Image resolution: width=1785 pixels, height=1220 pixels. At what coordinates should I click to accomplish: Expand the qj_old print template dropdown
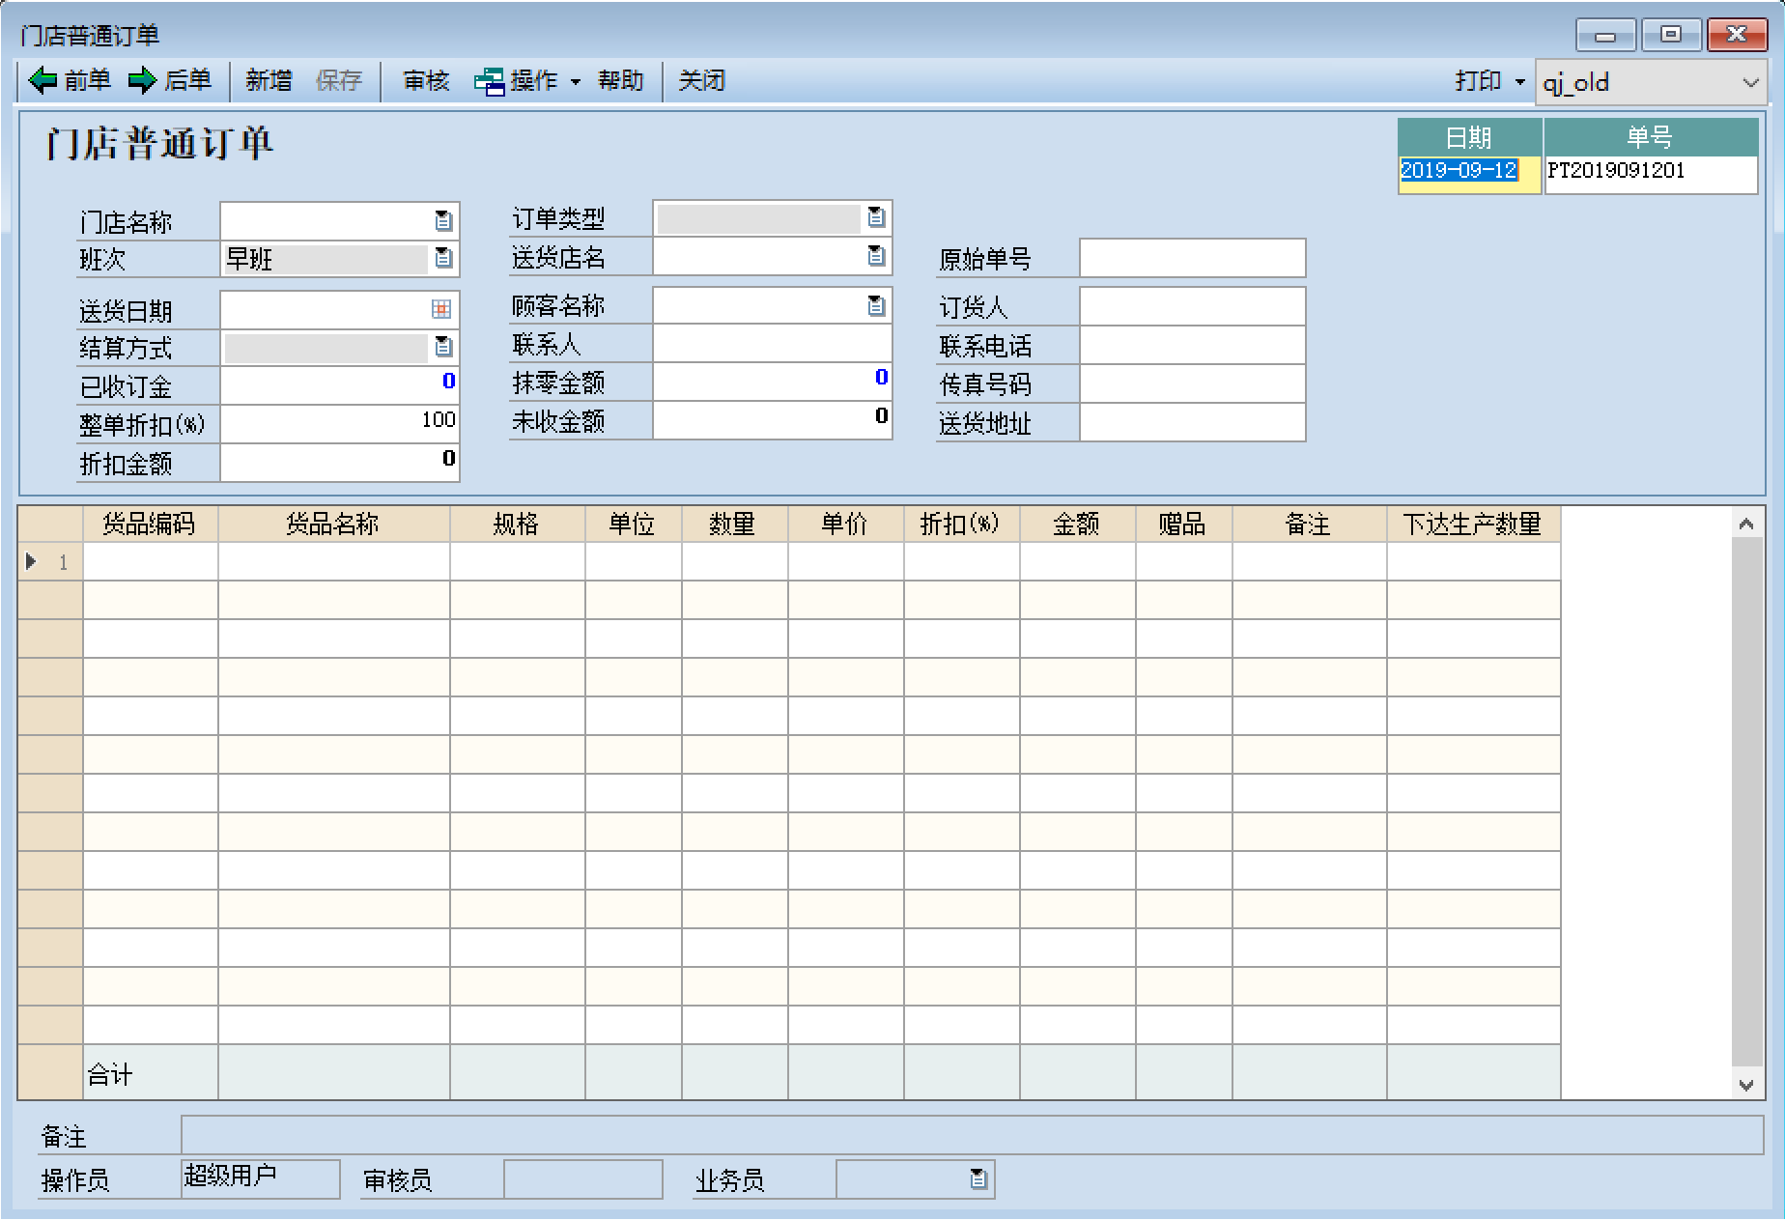coord(1750,83)
